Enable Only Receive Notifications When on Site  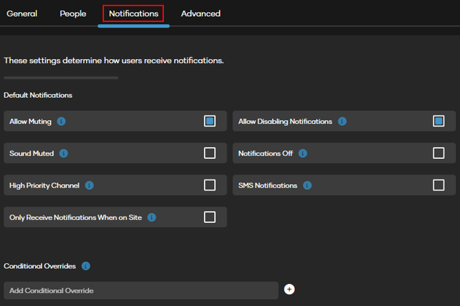pyautogui.click(x=209, y=217)
